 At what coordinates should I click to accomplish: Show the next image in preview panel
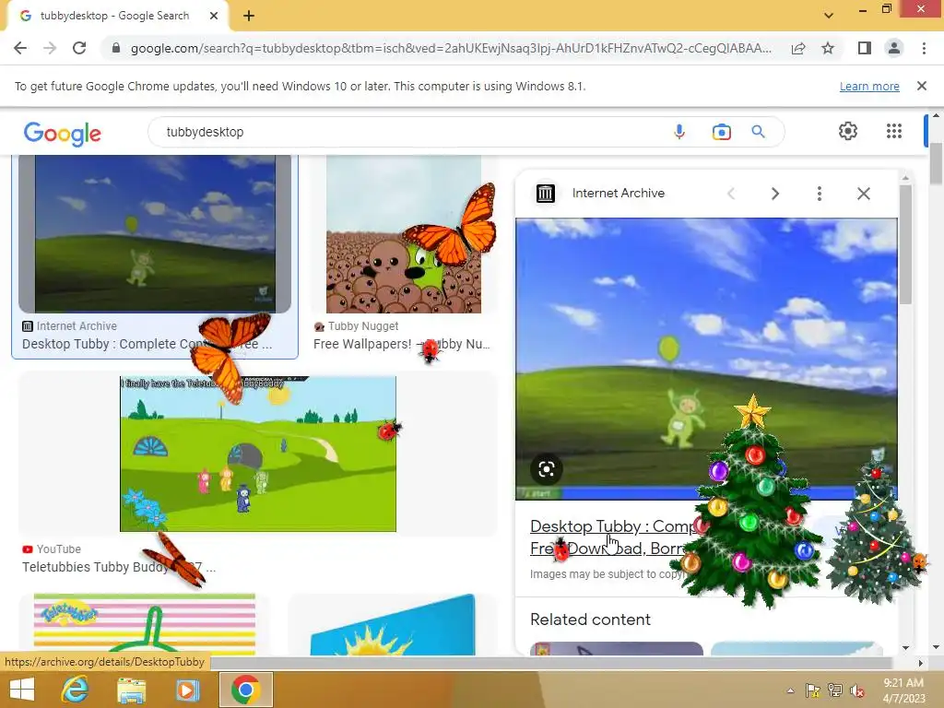[774, 194]
